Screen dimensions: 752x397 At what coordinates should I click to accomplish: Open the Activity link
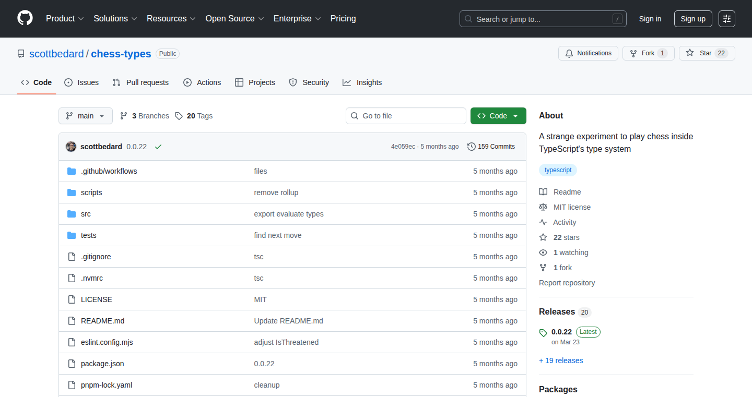tap(558, 222)
